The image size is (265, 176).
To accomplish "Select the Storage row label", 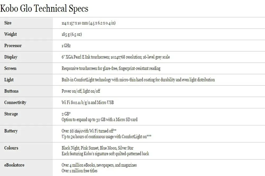I will click(11, 114).
